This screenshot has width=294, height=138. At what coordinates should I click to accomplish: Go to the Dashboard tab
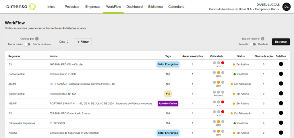click(x=134, y=7)
